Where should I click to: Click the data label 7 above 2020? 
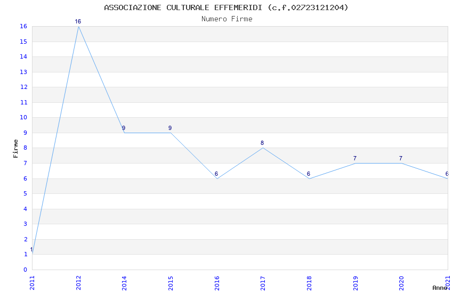click(x=401, y=158)
